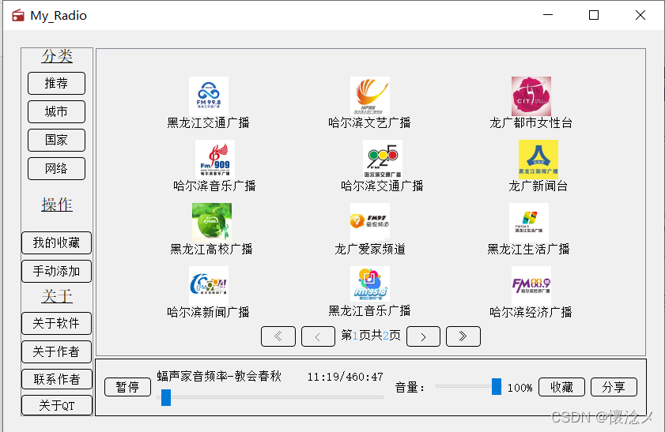The height and width of the screenshot is (432, 665).
Task: Open the green apple 黑龙江高校广播 logo
Action: click(x=212, y=223)
